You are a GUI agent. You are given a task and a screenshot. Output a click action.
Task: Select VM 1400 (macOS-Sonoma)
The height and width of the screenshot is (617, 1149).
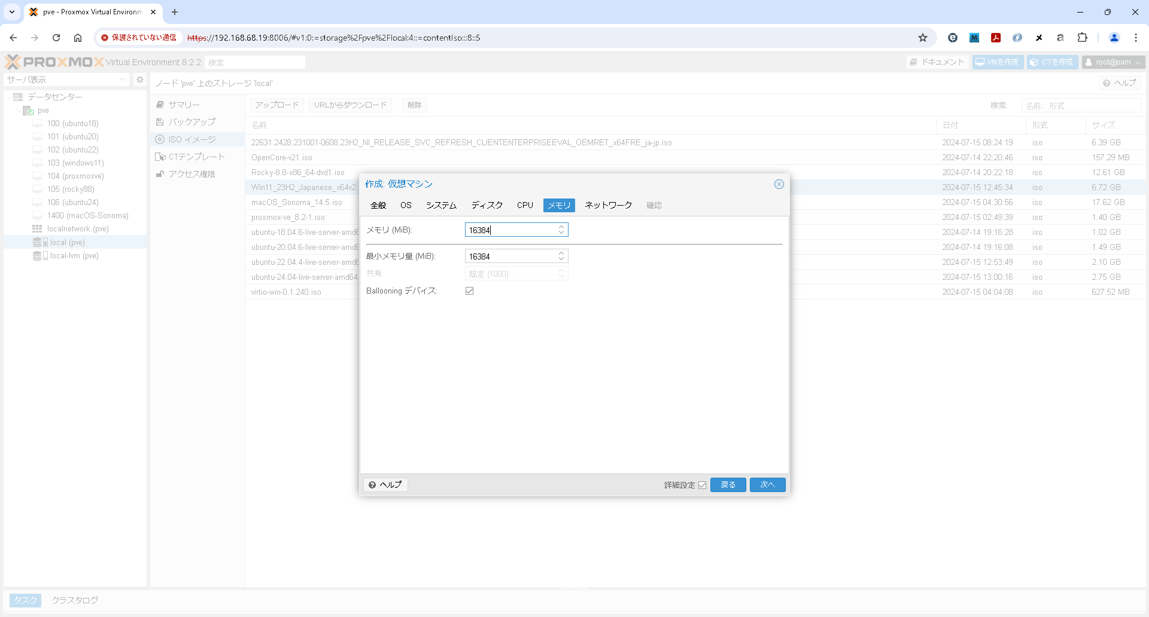point(87,216)
